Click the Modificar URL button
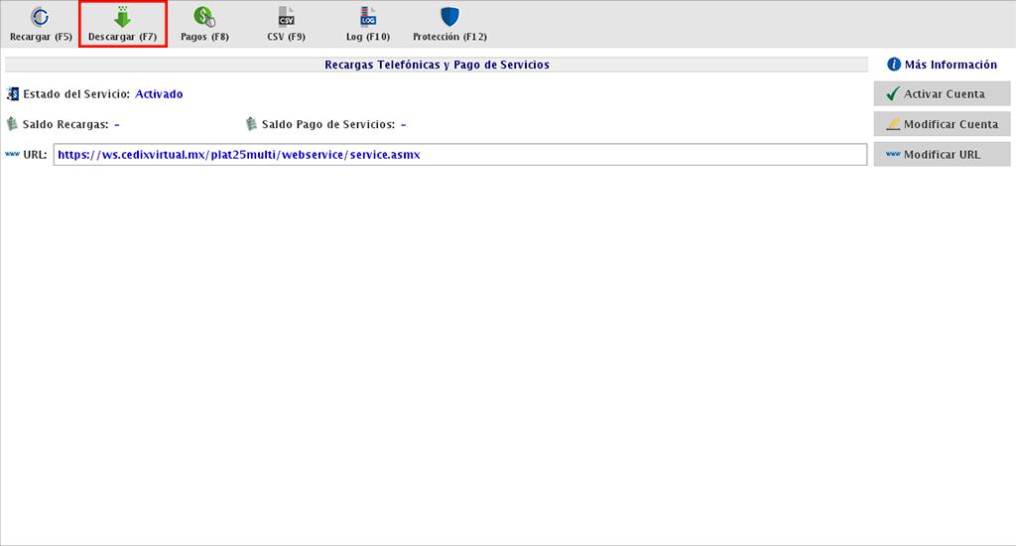1016x546 pixels. click(943, 154)
